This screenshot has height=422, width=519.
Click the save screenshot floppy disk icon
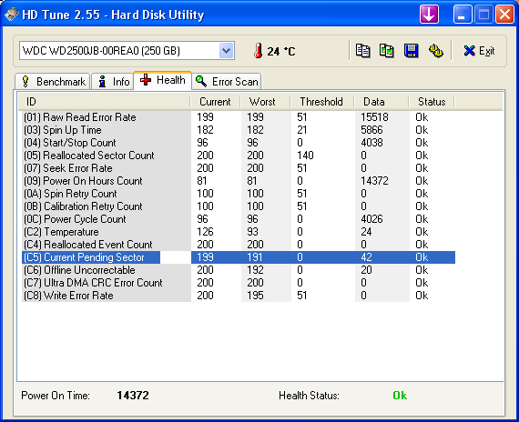pyautogui.click(x=411, y=51)
